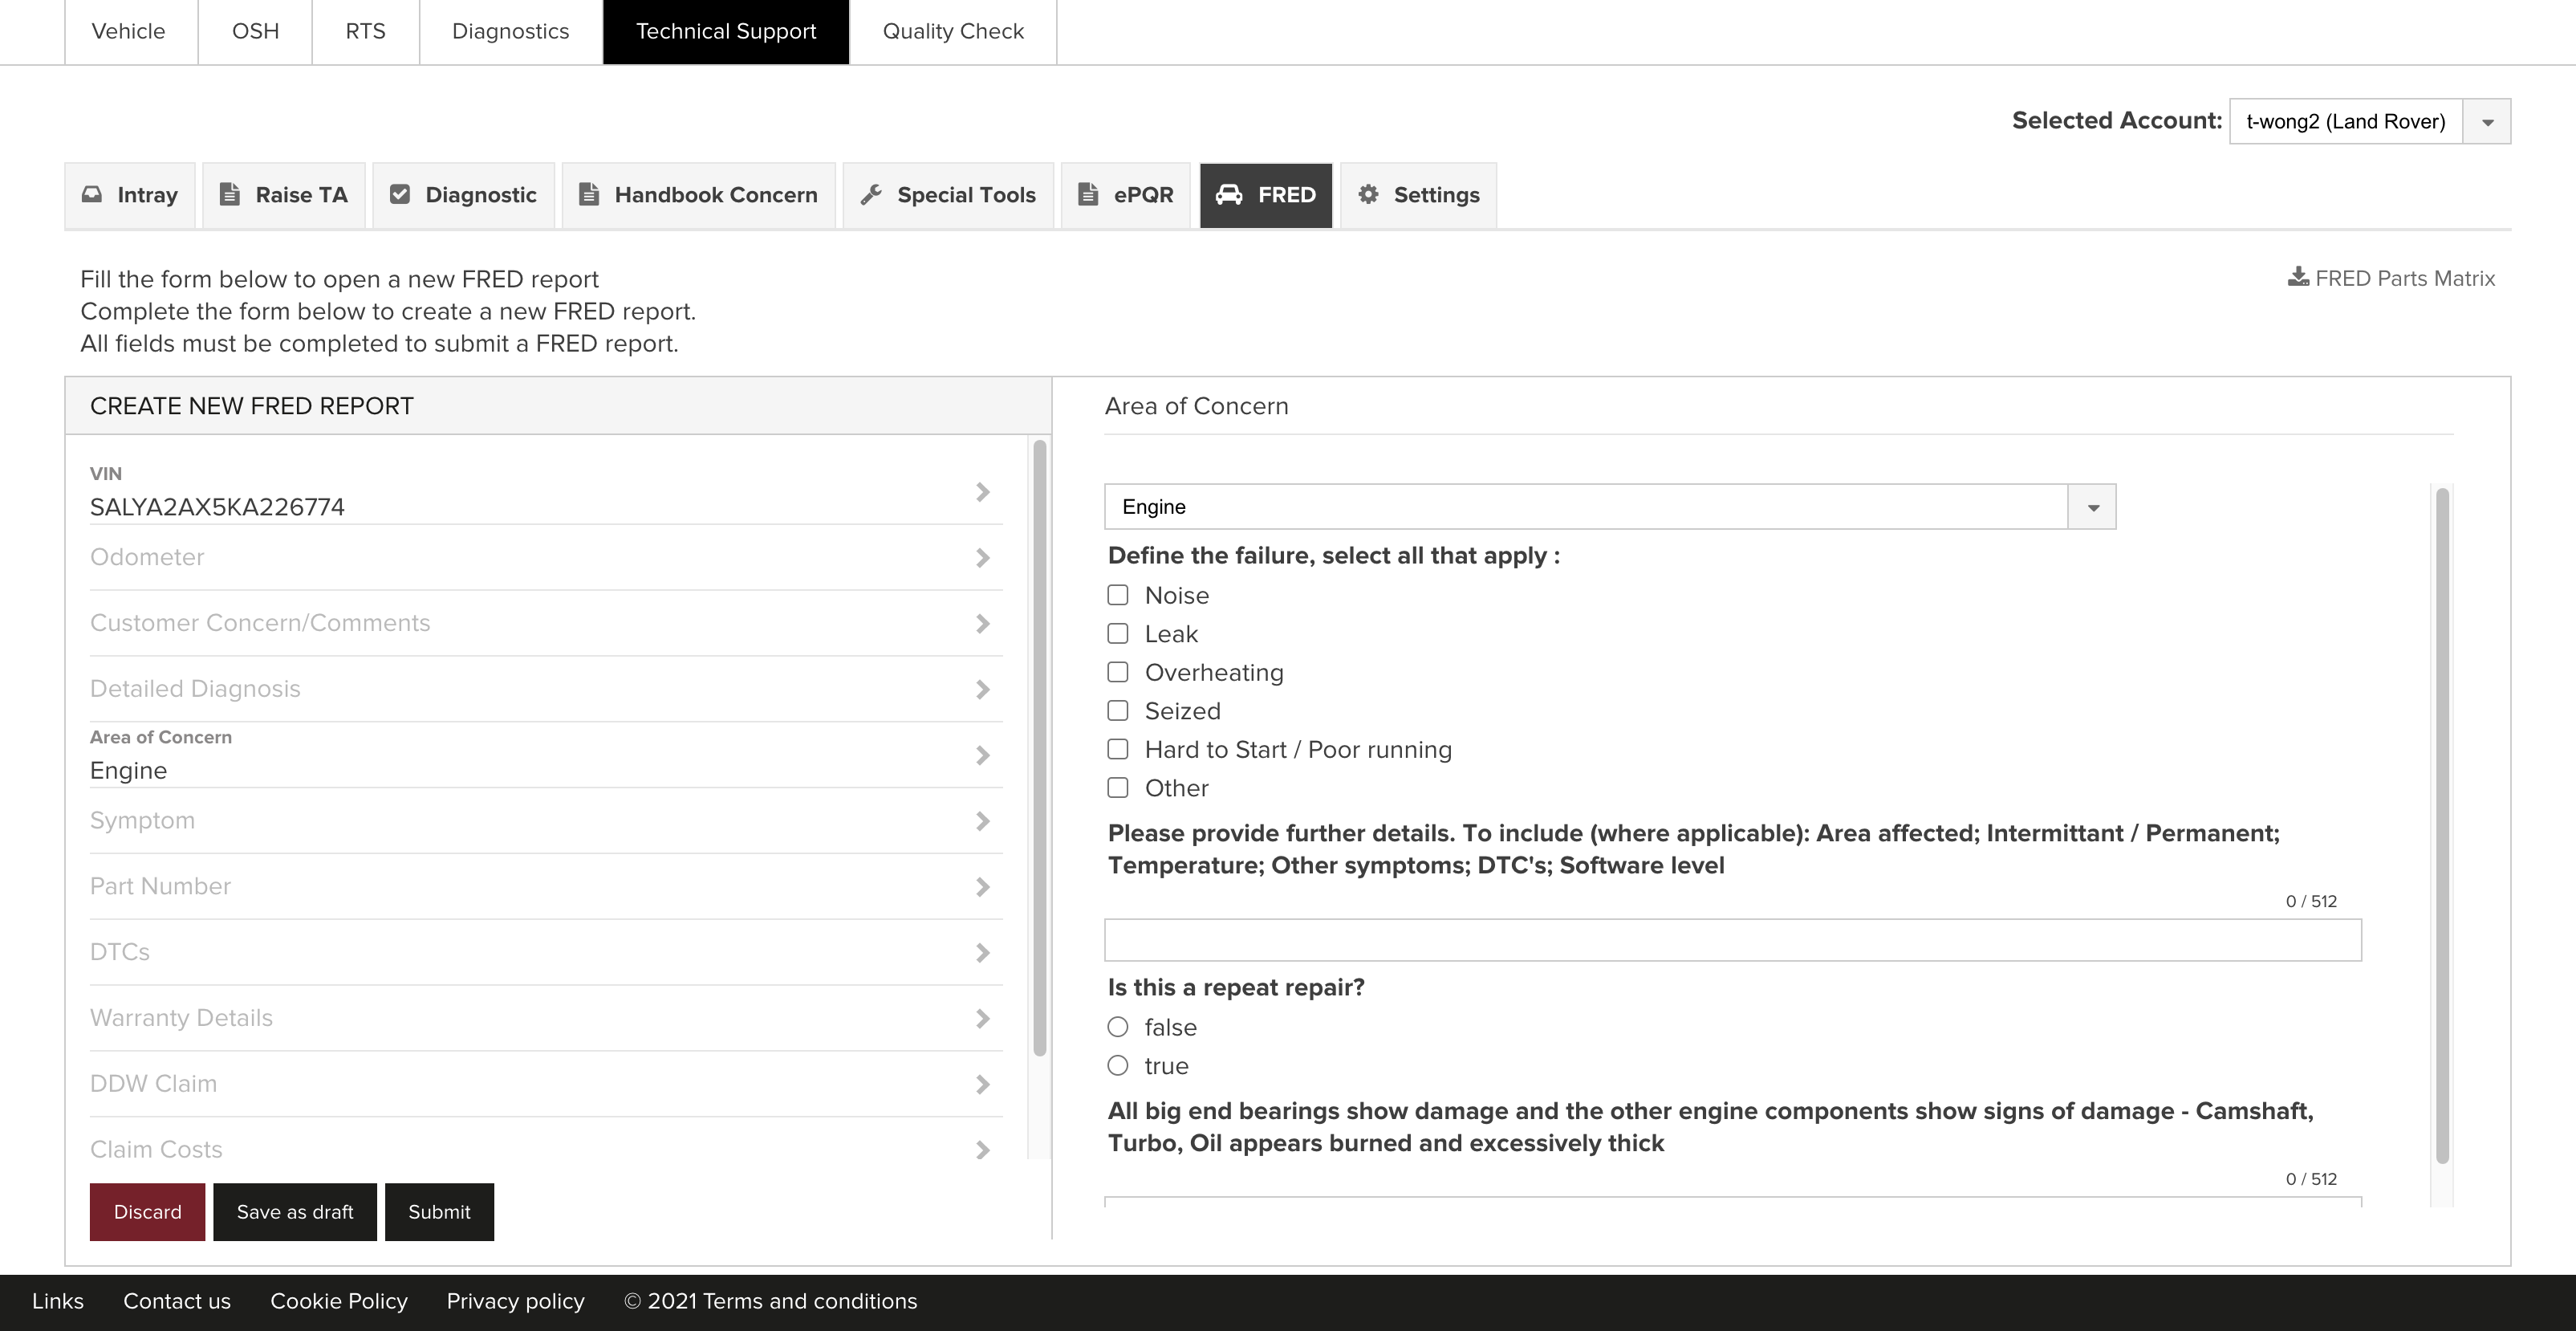Open the Raise TA sub-tab

click(284, 195)
